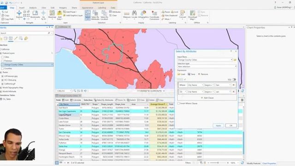Activate the Select tool in ribbon
Screen dimensions: 295x166
(x=88, y=15)
